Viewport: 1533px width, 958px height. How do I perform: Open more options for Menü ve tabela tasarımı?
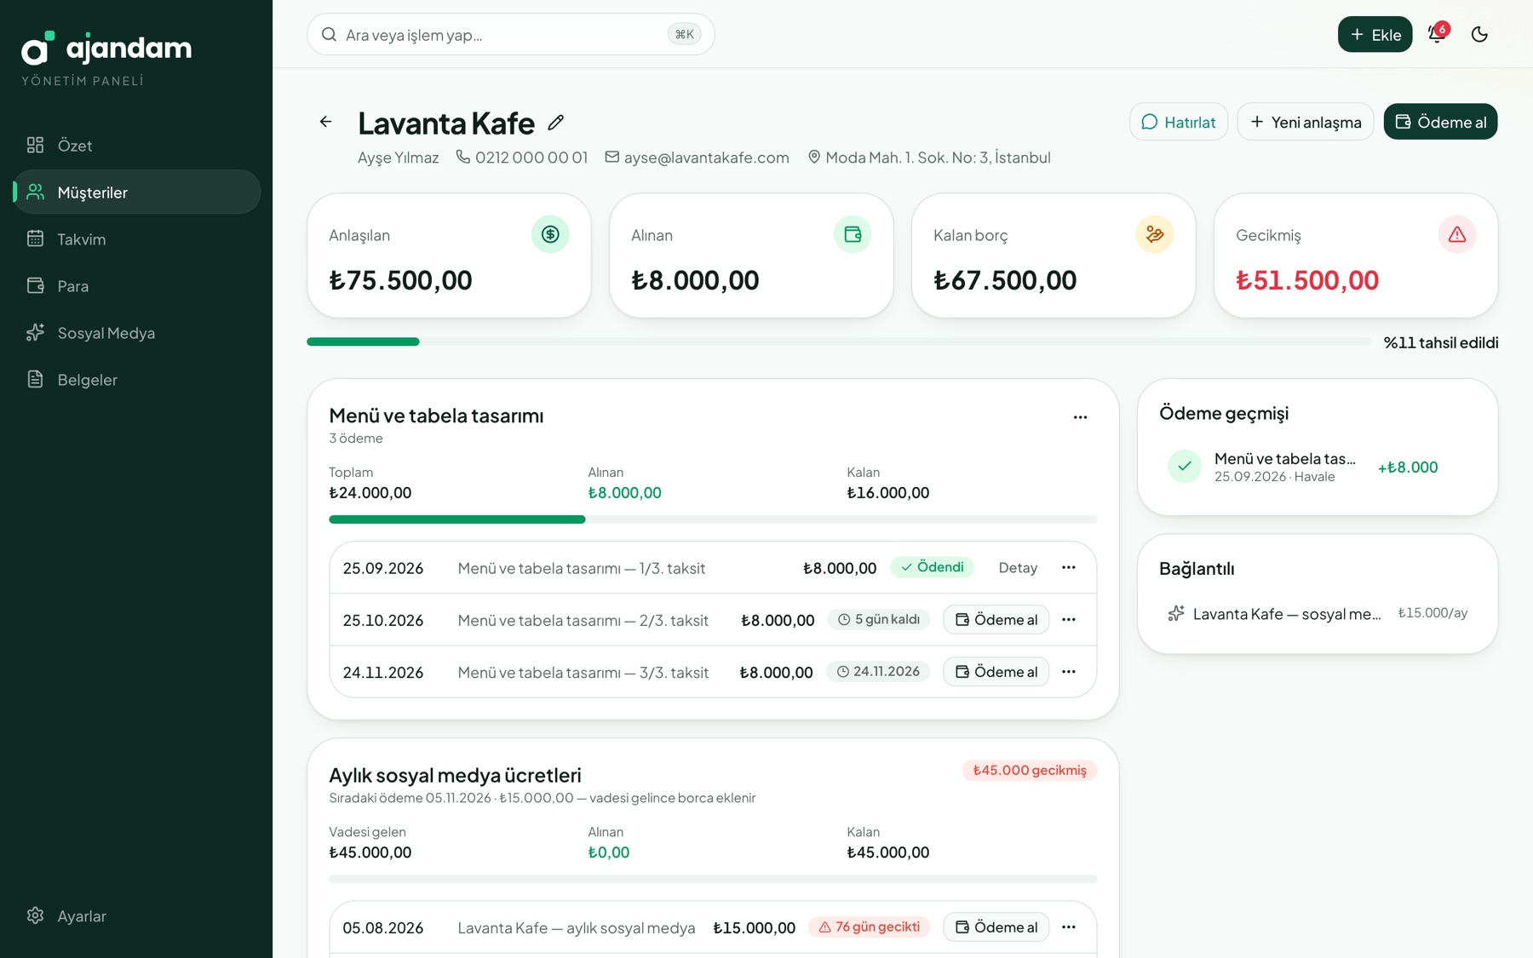1080,417
